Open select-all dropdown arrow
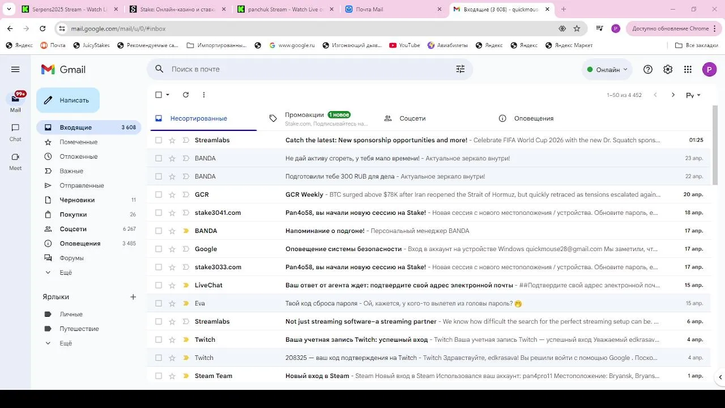Screen dimensions: 725x408 point(168,95)
